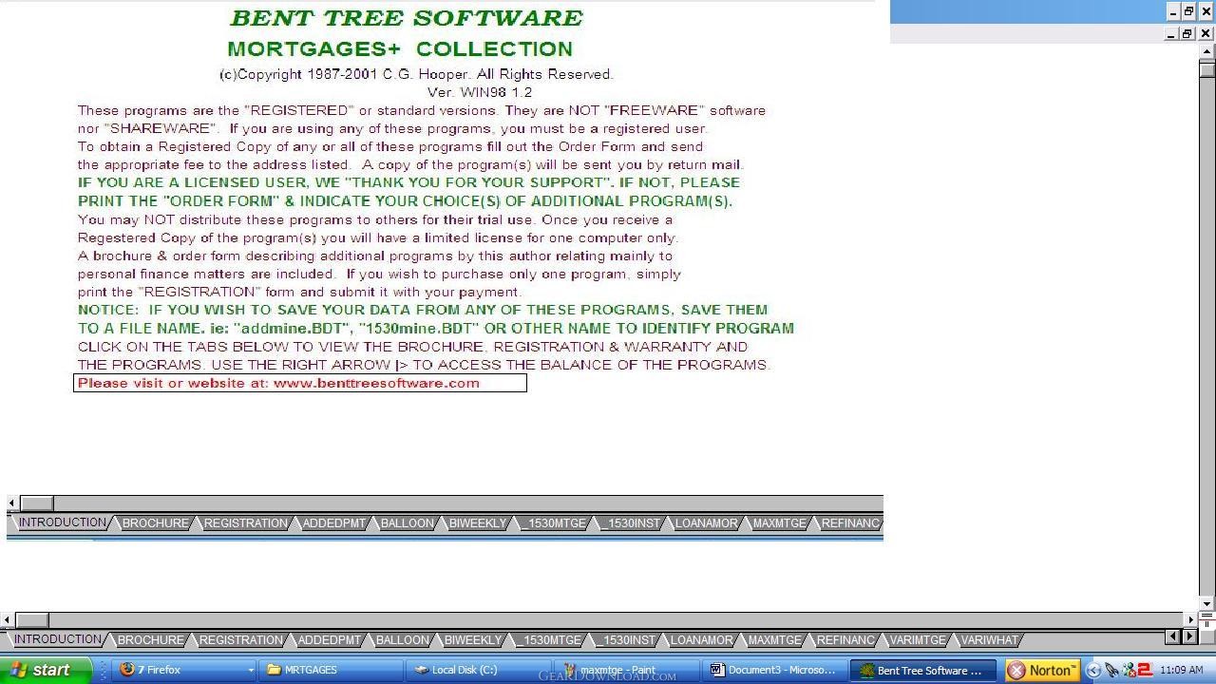Open the MRTGAGES folder taskbar button
Image resolution: width=1216 pixels, height=684 pixels.
tap(332, 670)
